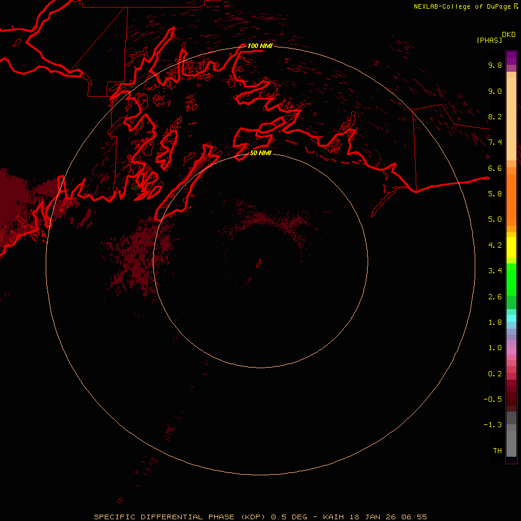Viewport: 521px width, 521px height.
Task: Click the bright green legend band
Action: coord(511,280)
